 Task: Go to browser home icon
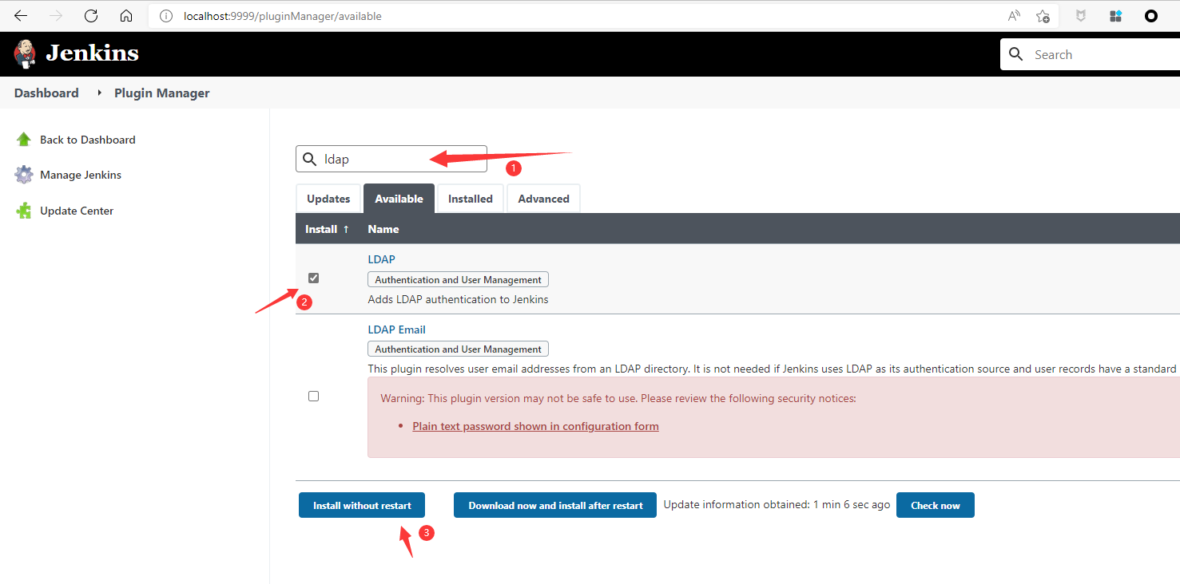point(126,16)
